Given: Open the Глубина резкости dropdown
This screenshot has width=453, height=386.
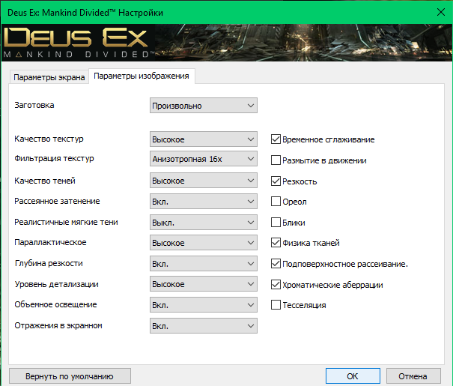Looking at the screenshot, I should [204, 264].
